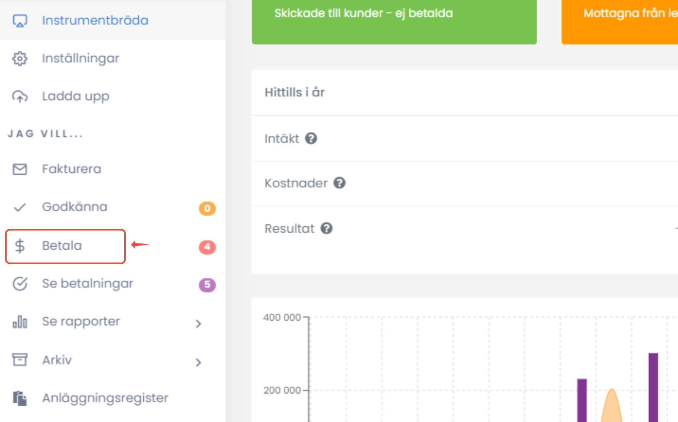Click the purple Se betalningar count badge
Viewport: 678px width, 422px height.
pyautogui.click(x=207, y=285)
